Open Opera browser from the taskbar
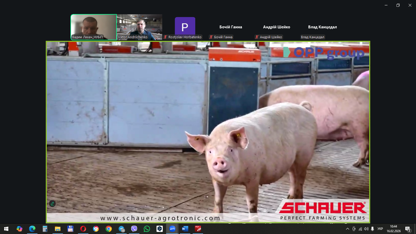Viewport: 416px width, 234px height. coord(83,229)
